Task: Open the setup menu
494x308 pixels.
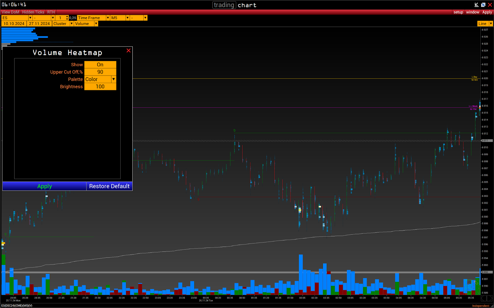Action: (458, 12)
